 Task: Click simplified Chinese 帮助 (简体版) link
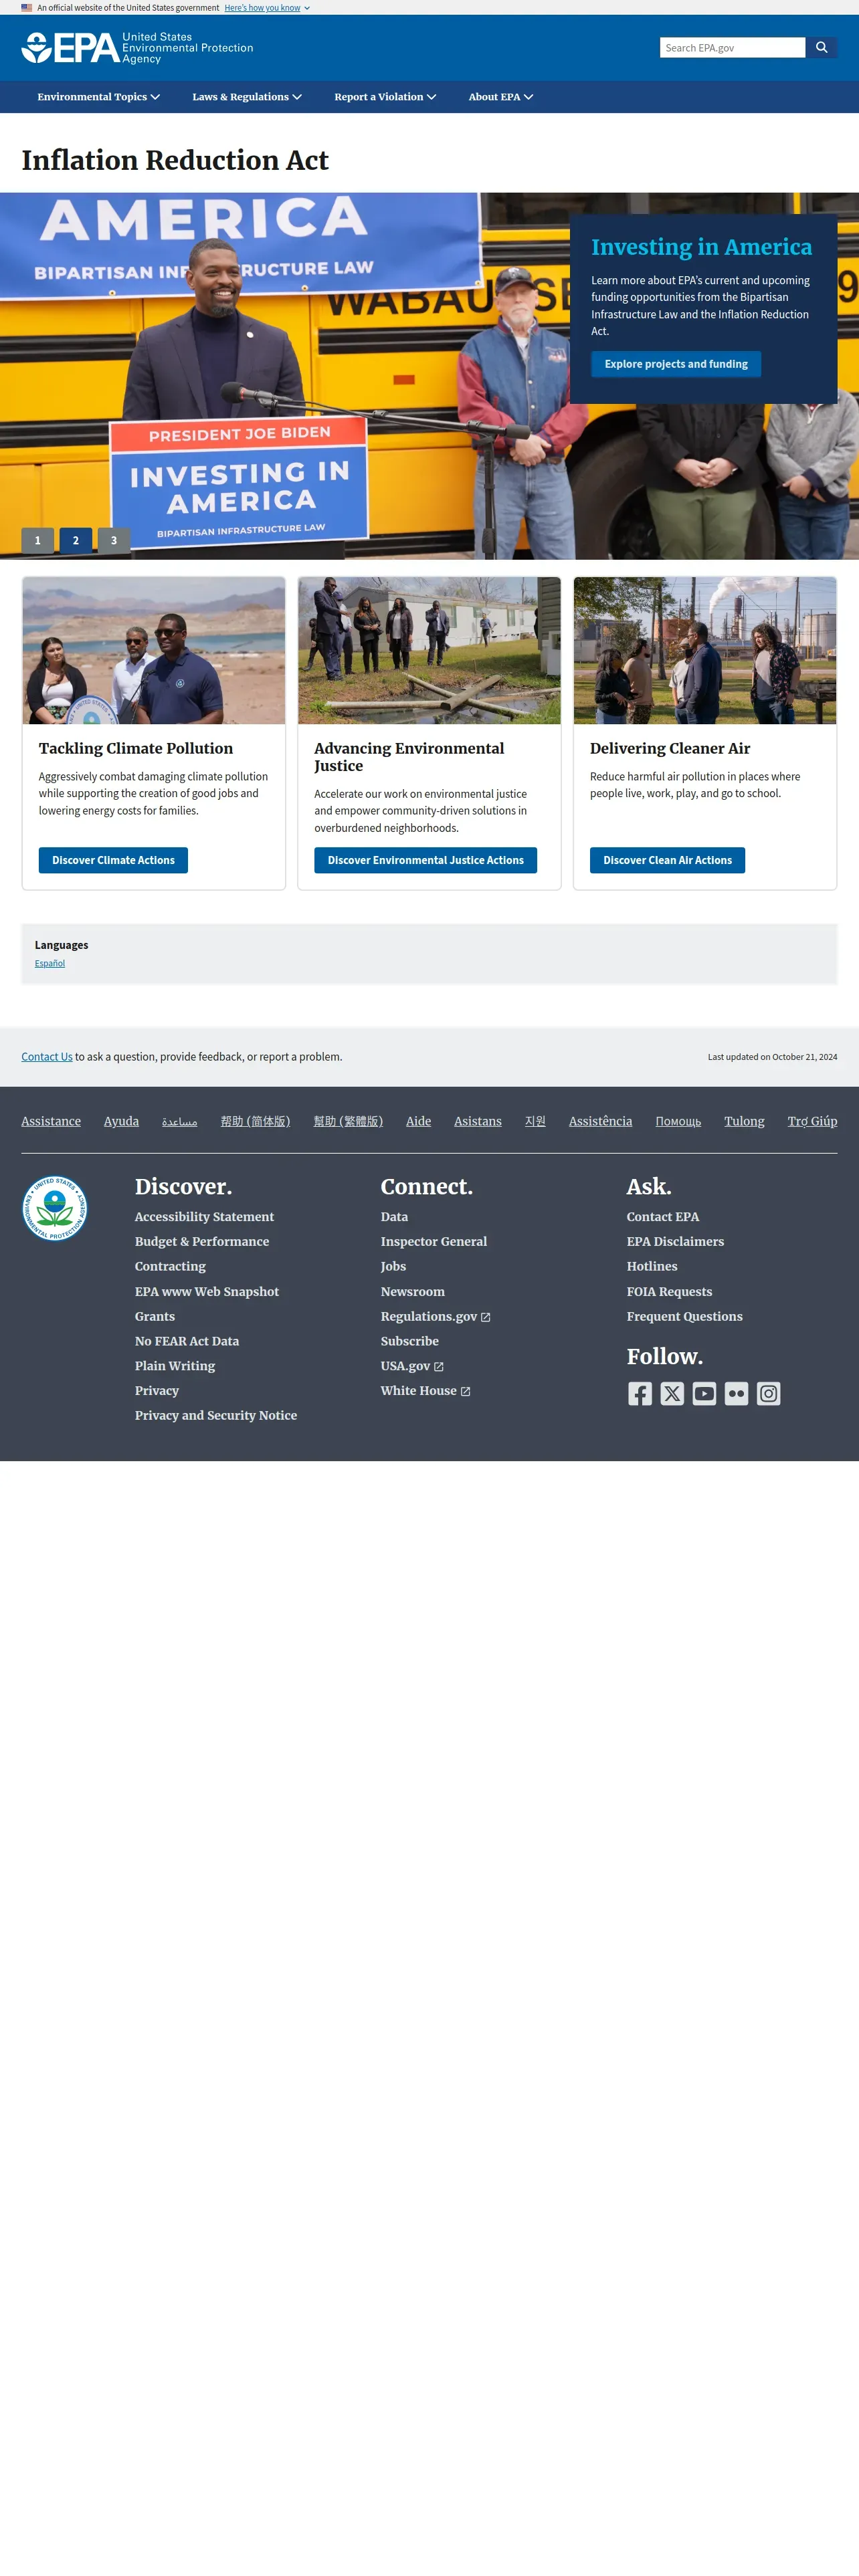[x=255, y=1121]
